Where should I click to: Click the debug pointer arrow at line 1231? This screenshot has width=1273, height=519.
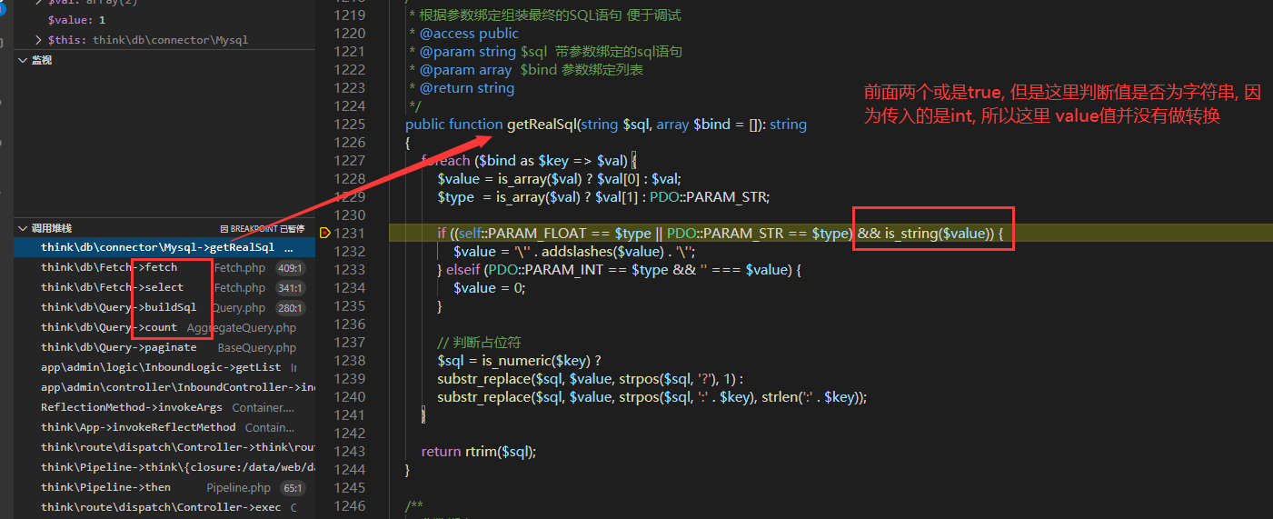[x=326, y=234]
